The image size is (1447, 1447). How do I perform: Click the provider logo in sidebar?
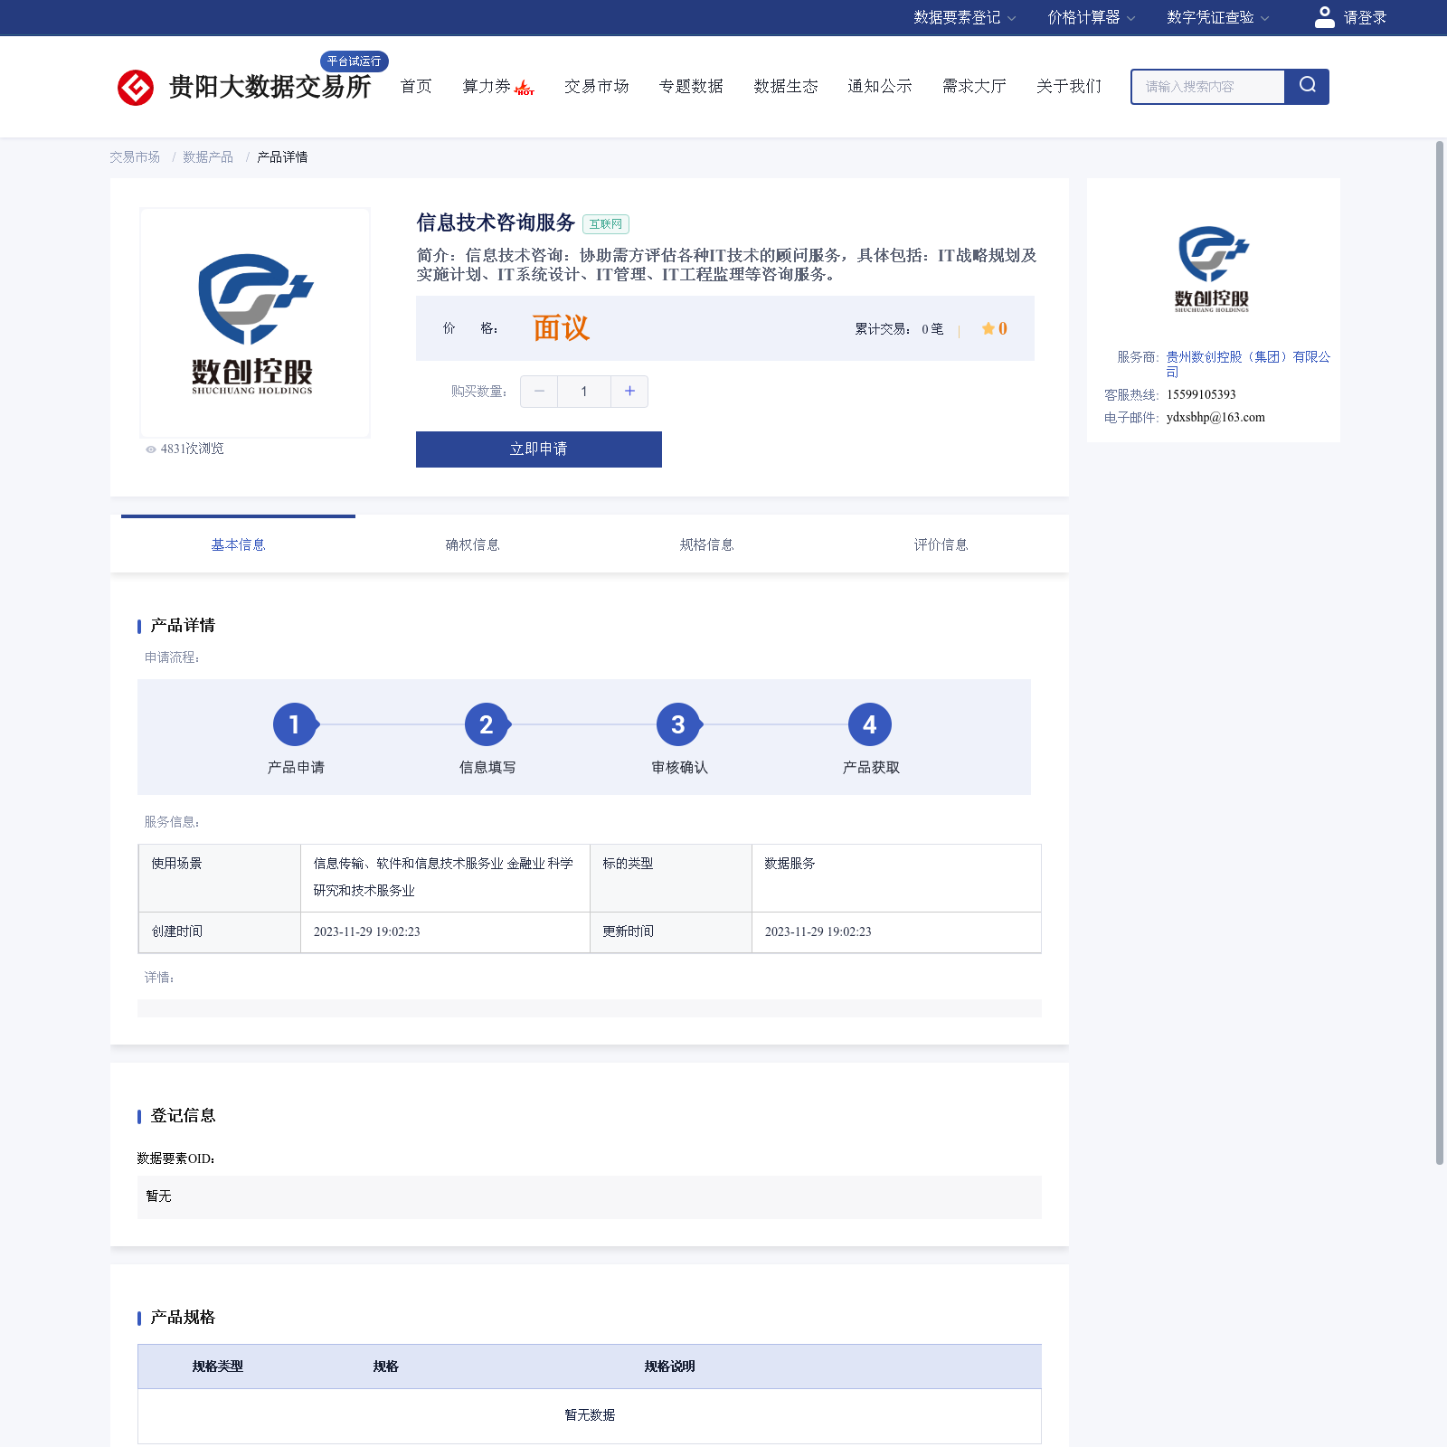[x=1212, y=270]
